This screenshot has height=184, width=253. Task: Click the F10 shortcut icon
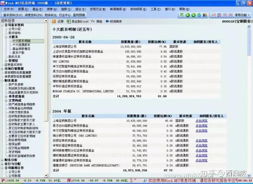[231, 15]
